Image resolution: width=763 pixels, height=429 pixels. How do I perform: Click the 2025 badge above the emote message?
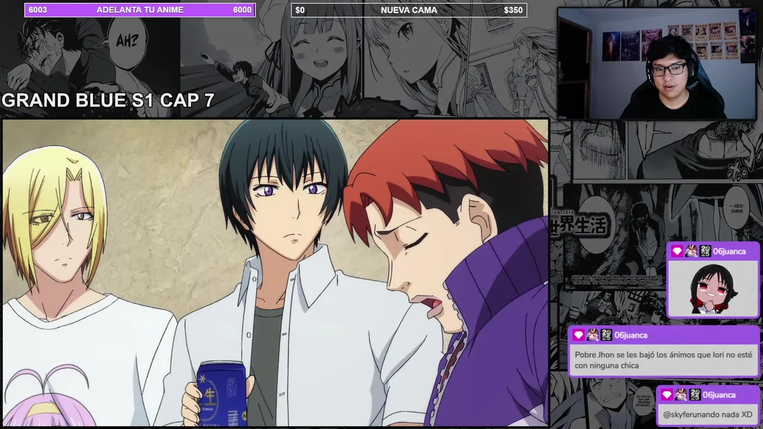pyautogui.click(x=705, y=251)
